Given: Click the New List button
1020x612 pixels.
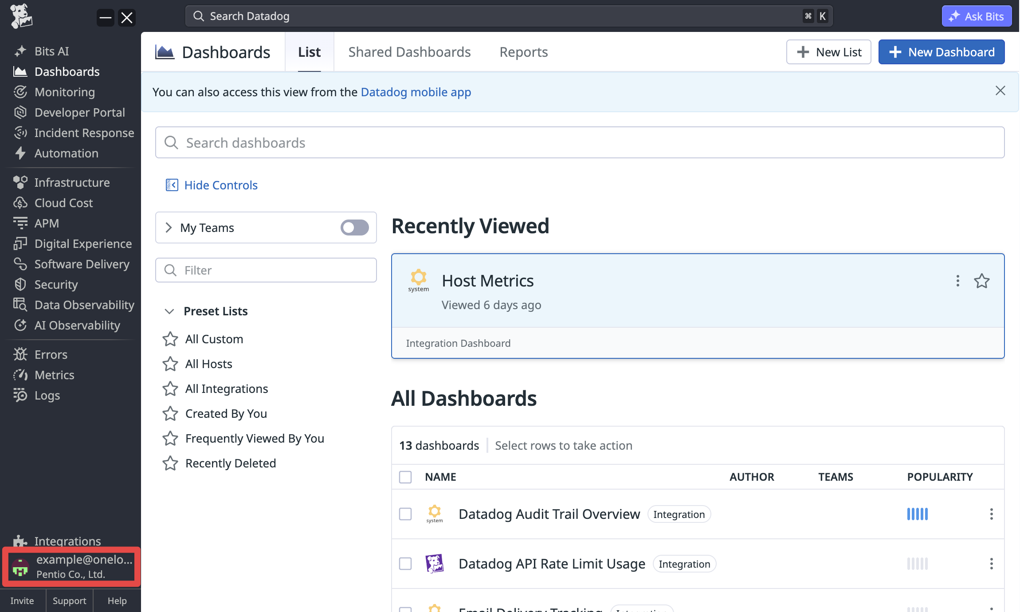Looking at the screenshot, I should pos(828,52).
